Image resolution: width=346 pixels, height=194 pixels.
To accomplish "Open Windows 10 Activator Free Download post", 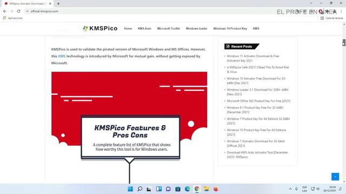I will point(256,81).
